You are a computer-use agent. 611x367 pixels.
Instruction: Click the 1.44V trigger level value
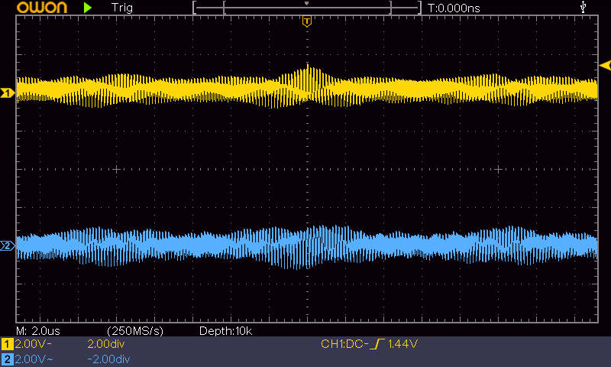point(402,345)
